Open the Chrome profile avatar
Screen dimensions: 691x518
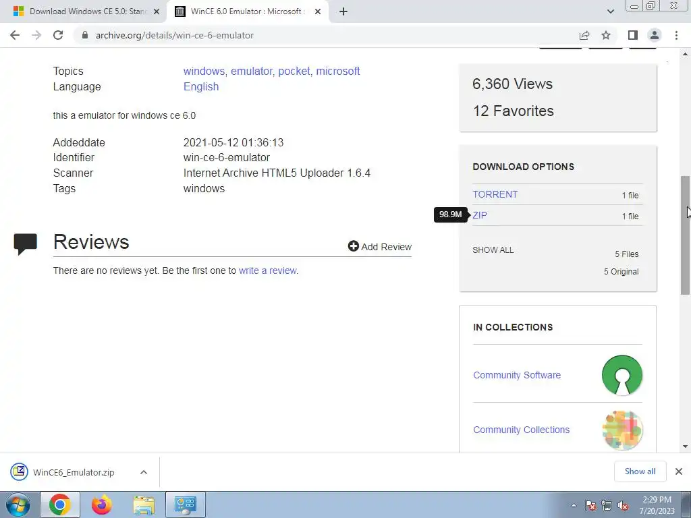(x=655, y=35)
